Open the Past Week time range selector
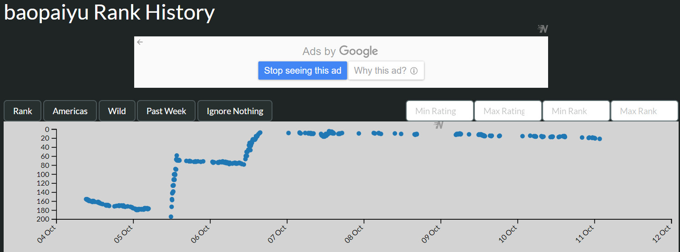The width and height of the screenshot is (680, 252). 166,111
